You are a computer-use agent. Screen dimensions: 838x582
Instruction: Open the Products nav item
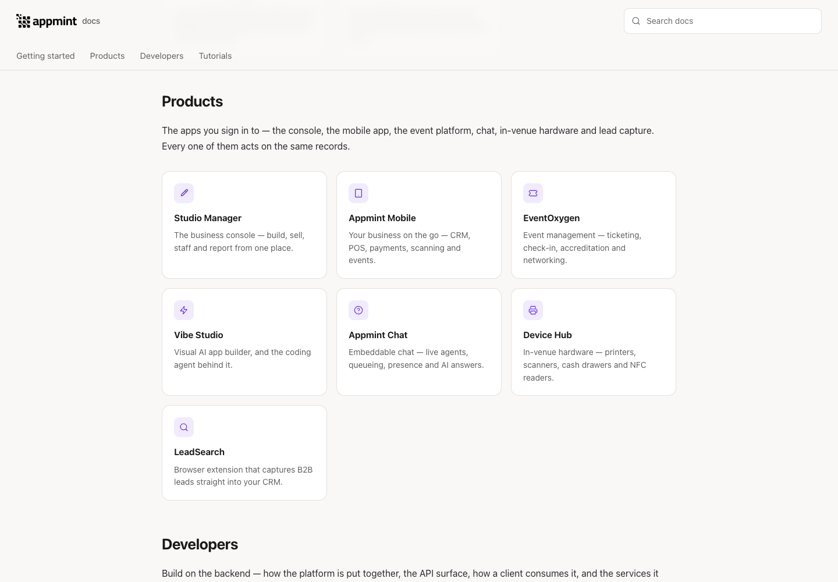click(107, 56)
